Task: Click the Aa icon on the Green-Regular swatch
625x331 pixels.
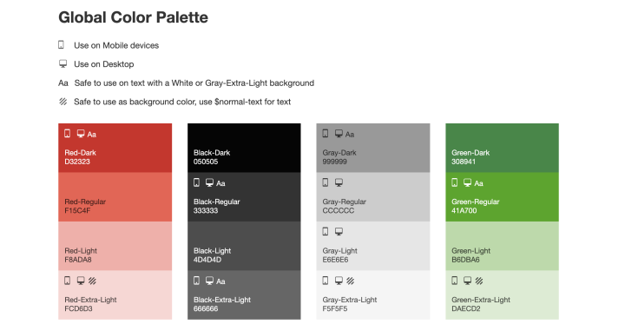Action: pyautogui.click(x=478, y=183)
